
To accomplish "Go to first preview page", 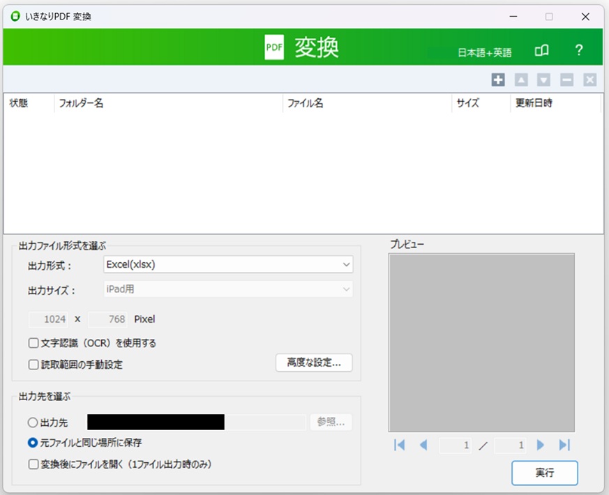I will [400, 445].
